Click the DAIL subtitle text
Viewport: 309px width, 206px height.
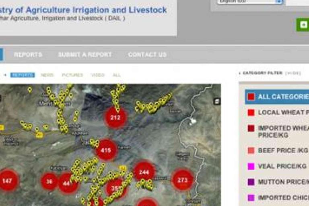pos(62,19)
